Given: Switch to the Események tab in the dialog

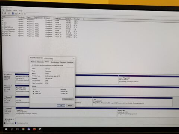Looking at the screenshot, I should click(x=70, y=63).
